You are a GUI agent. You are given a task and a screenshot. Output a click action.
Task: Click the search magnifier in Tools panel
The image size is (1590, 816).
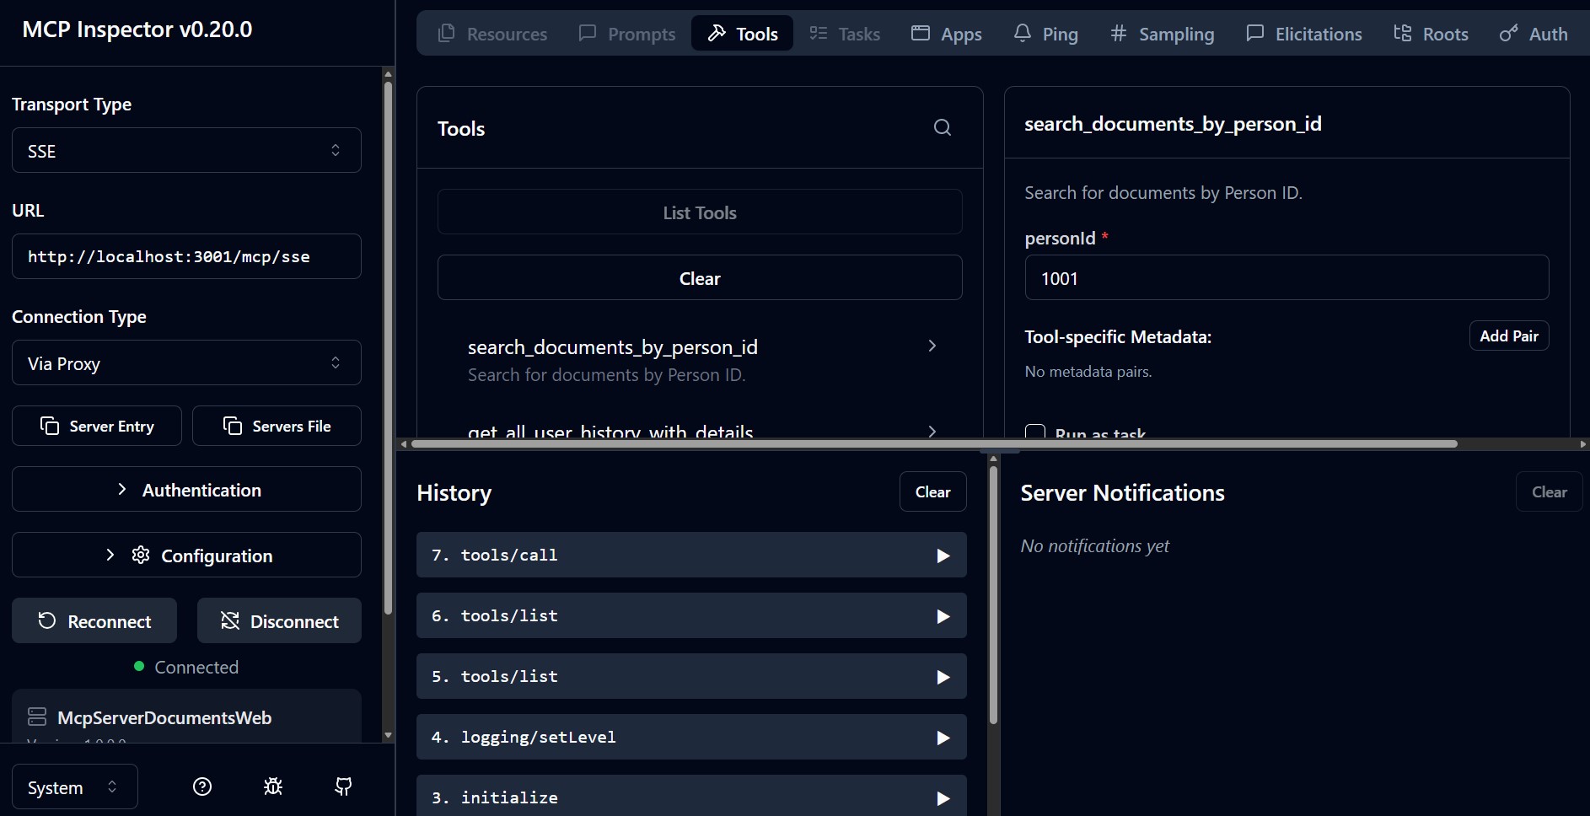(943, 127)
